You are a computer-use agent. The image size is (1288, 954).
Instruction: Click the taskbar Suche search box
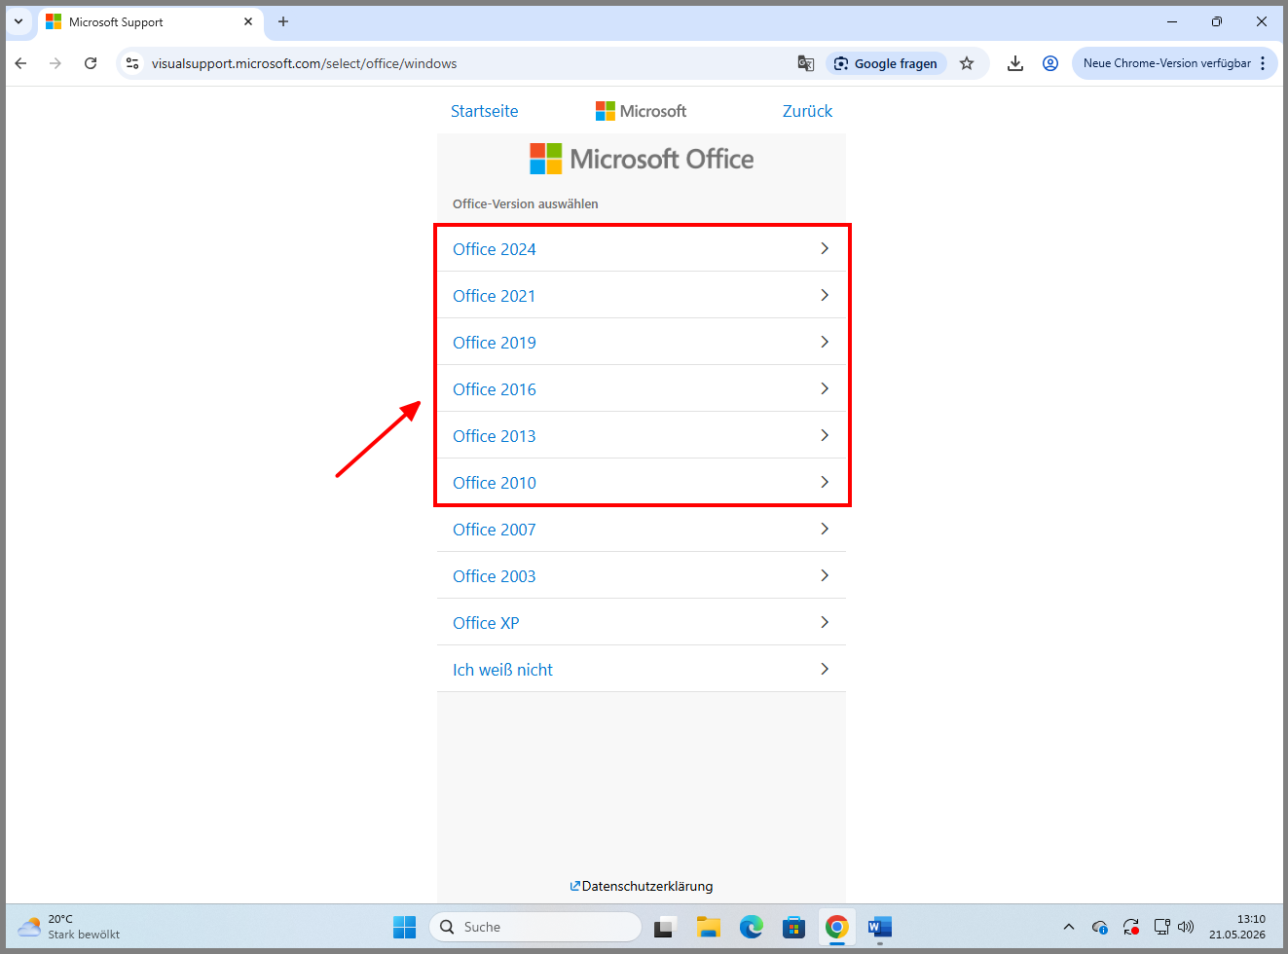pos(535,927)
